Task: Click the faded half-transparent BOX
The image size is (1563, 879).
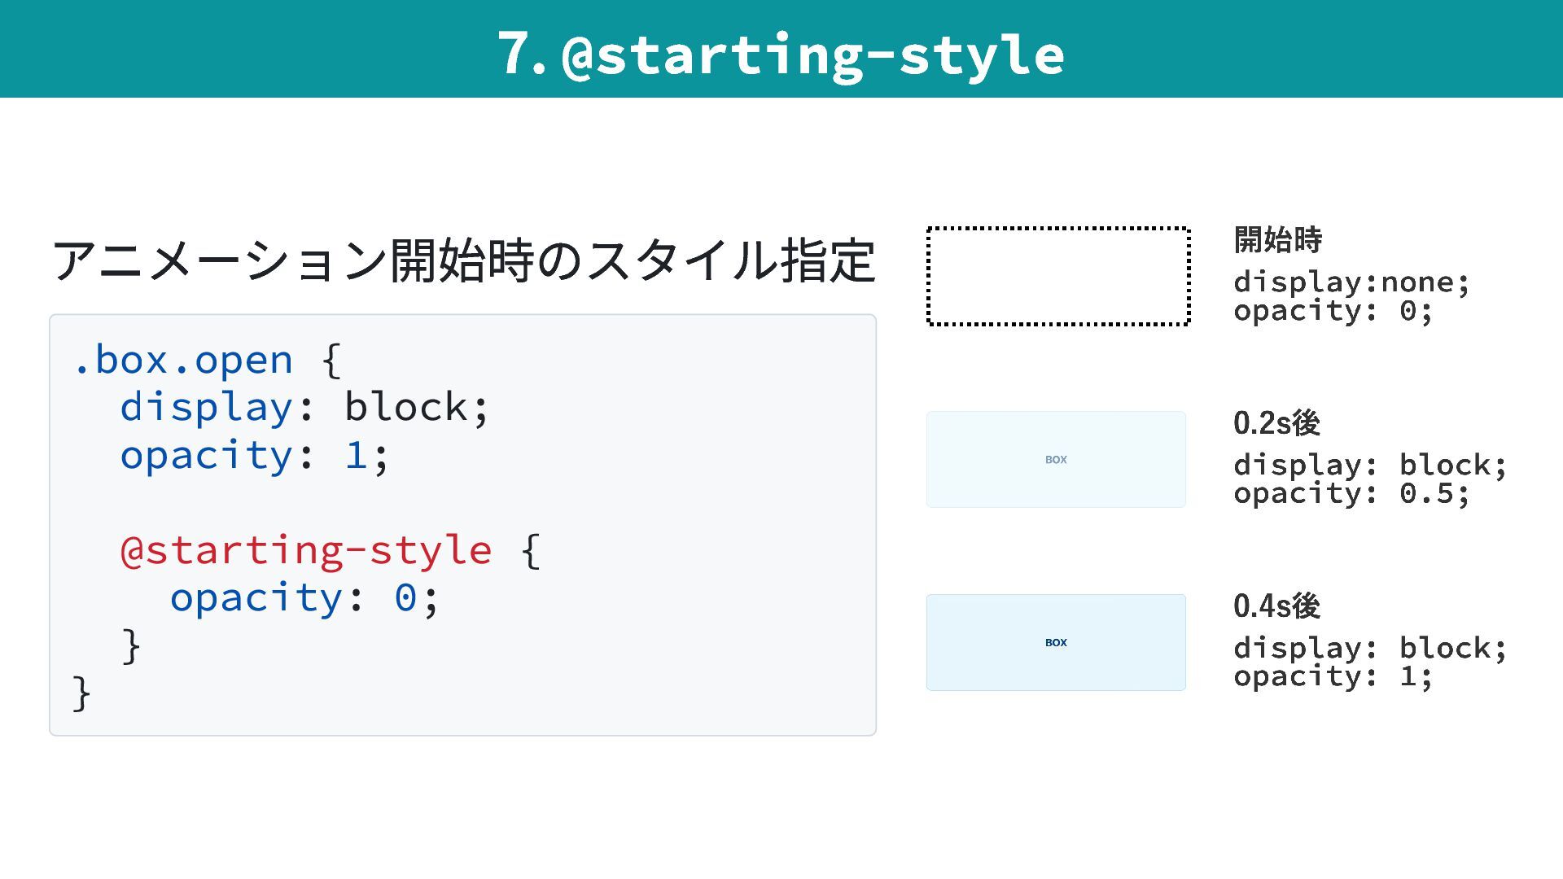Action: tap(1056, 460)
